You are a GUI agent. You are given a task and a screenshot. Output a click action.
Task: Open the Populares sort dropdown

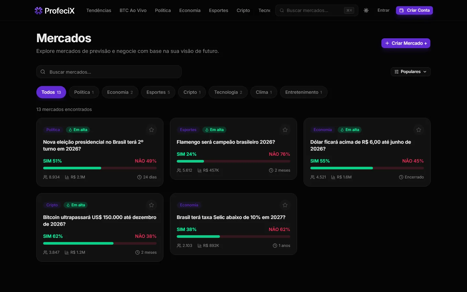[x=411, y=72]
